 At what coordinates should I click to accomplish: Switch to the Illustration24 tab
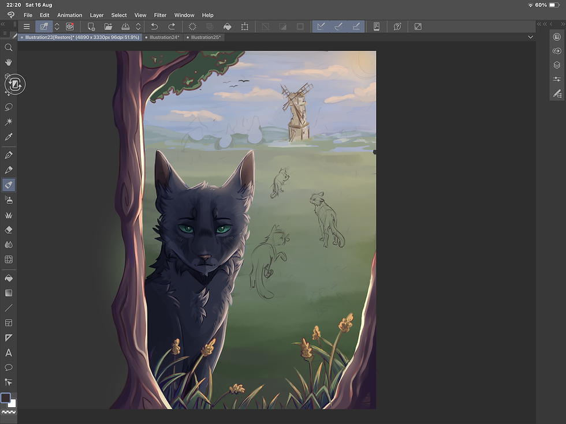pyautogui.click(x=163, y=37)
